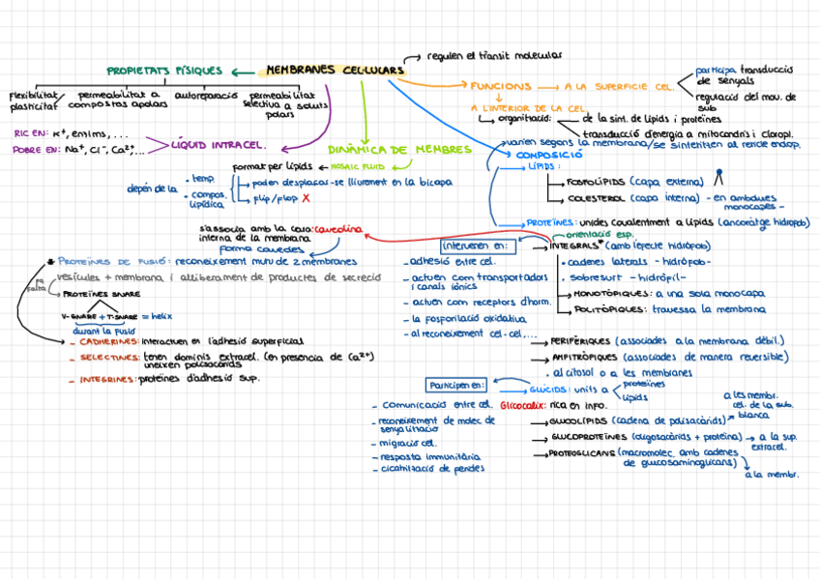820x579 pixels.
Task: Select the green 'PROPIETATS FÍSIQUES' heading
Action: 164,72
